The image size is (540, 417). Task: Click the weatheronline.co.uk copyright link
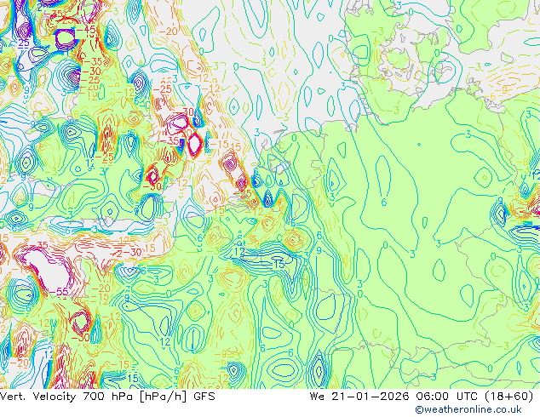468,409
